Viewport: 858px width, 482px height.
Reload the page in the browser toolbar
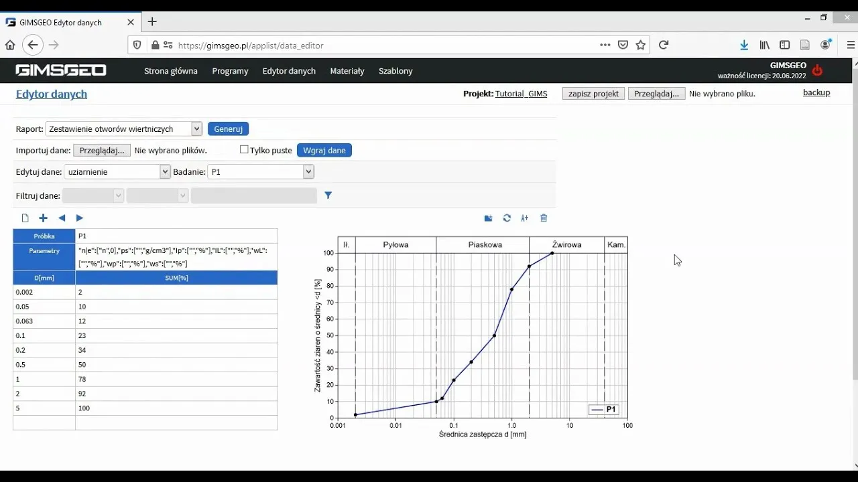tap(664, 45)
